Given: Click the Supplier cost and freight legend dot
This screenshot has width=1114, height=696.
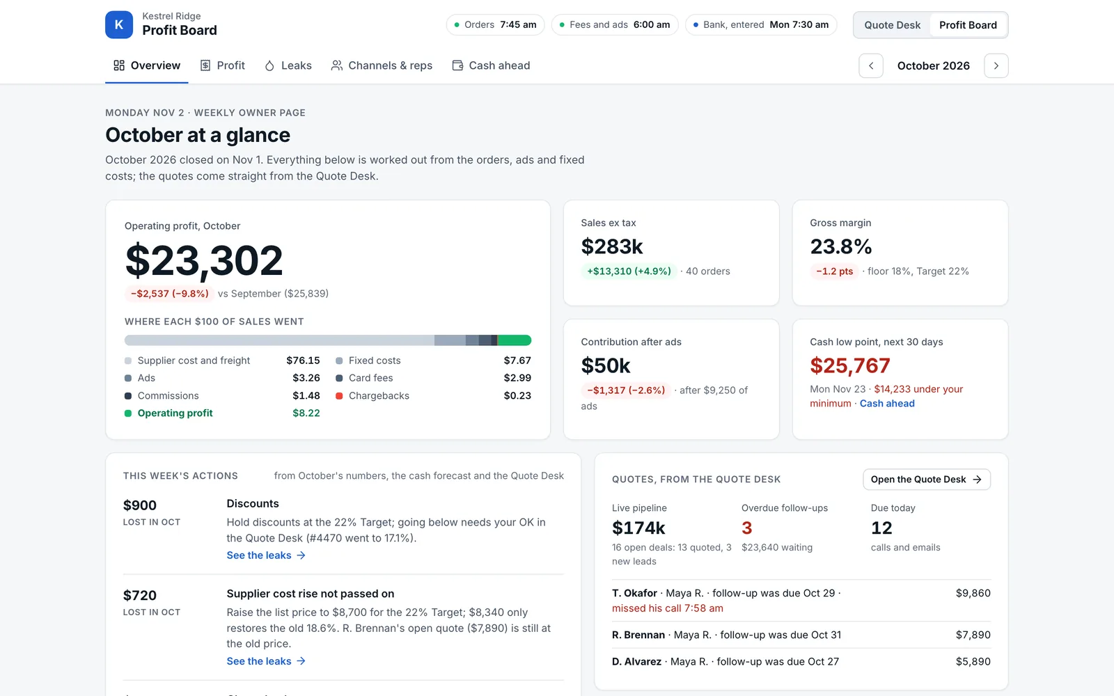Looking at the screenshot, I should click(x=128, y=361).
